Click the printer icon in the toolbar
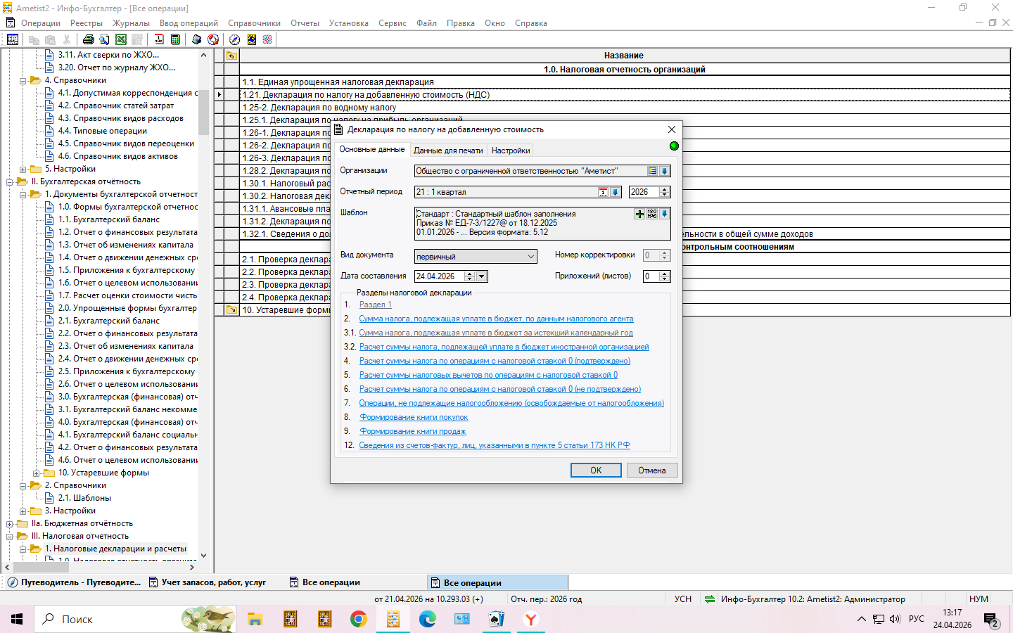1013x633 pixels. pyautogui.click(x=89, y=39)
